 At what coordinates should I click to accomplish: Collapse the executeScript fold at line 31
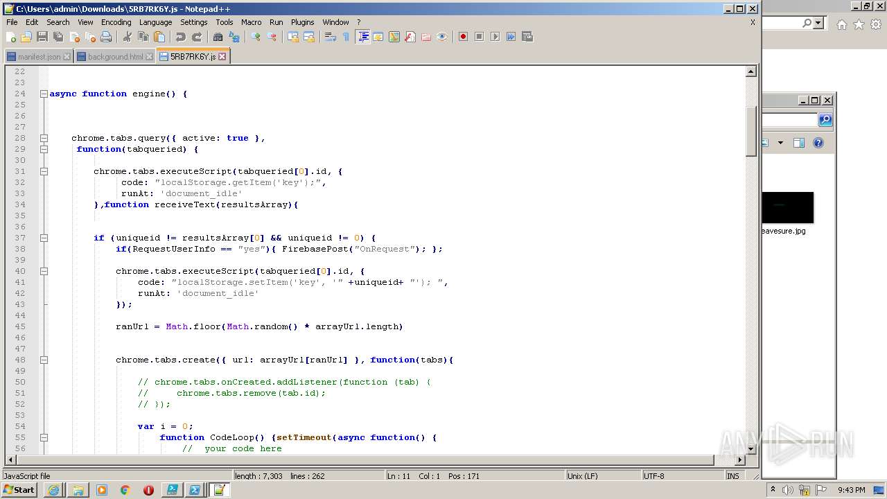pyautogui.click(x=44, y=171)
